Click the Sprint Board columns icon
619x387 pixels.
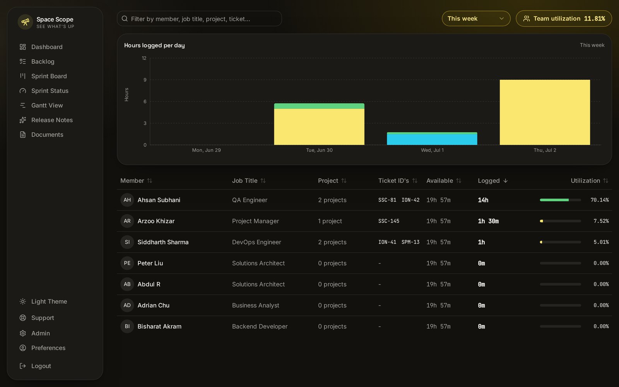click(x=23, y=76)
